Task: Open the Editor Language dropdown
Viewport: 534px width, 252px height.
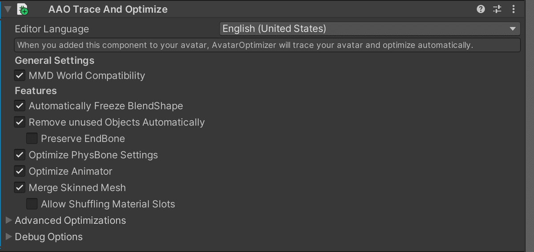Action: pos(370,29)
